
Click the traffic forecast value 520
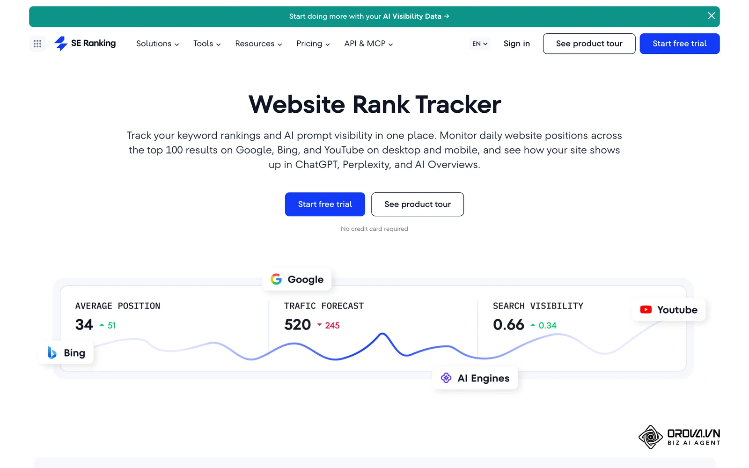pos(297,324)
